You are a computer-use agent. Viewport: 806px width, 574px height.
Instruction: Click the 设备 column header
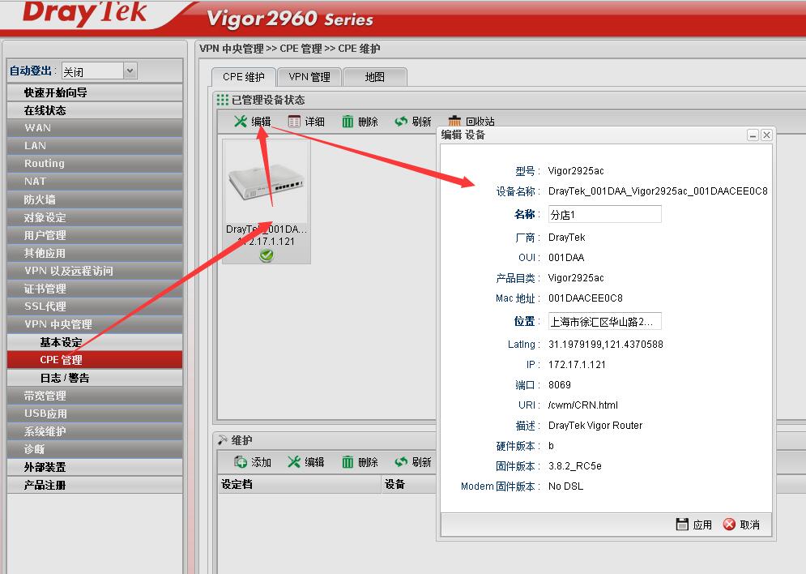[x=408, y=484]
